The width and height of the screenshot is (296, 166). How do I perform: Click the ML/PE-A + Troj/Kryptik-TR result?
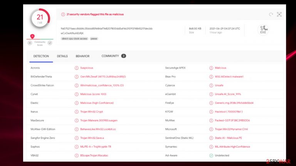tap(96, 147)
